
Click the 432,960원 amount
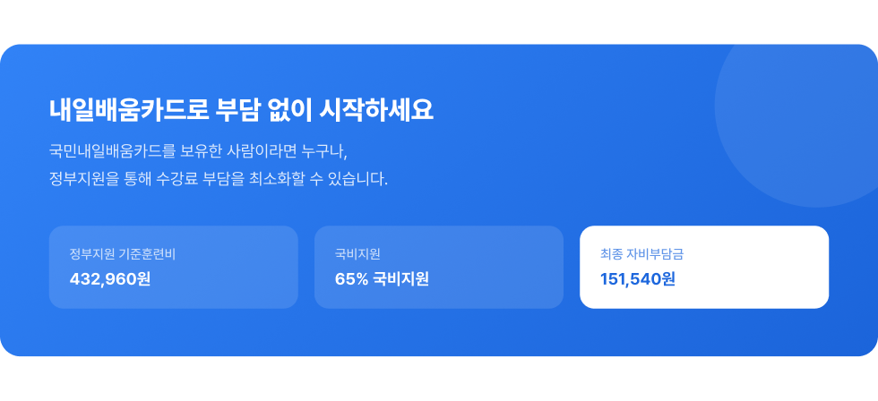coord(110,279)
